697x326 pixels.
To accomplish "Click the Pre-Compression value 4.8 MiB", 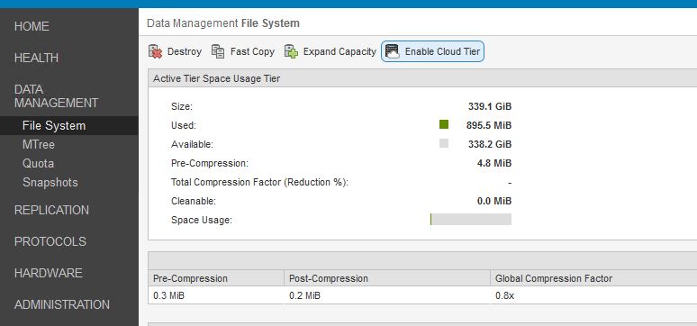I will coord(494,163).
